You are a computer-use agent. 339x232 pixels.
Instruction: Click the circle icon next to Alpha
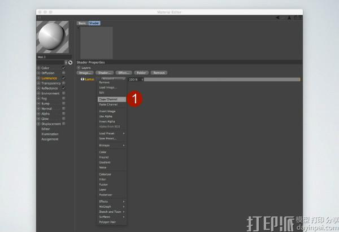38,113
